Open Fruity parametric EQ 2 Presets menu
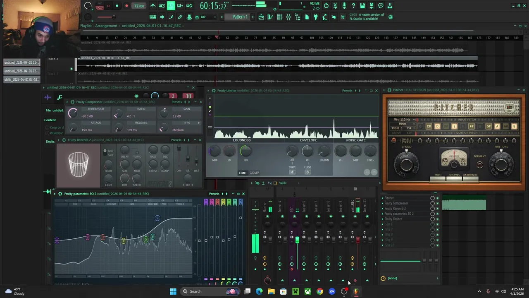 [214, 194]
